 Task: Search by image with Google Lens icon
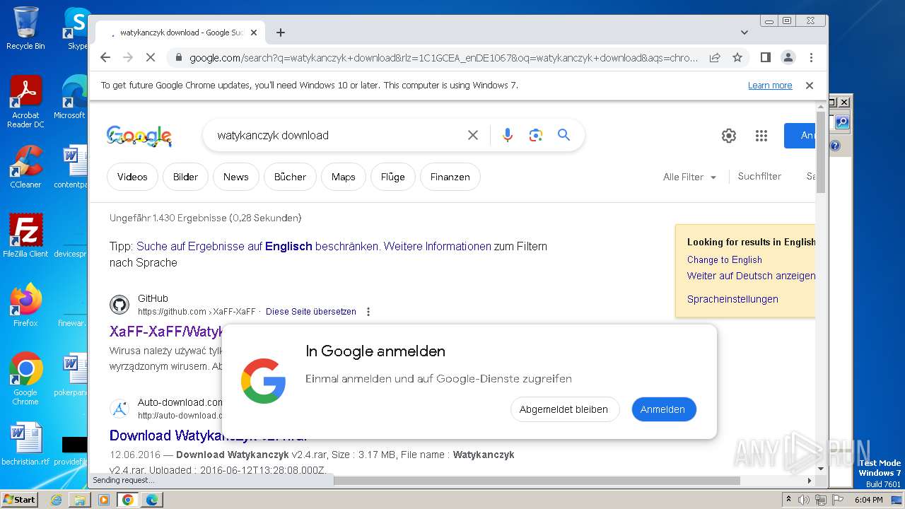tap(535, 135)
